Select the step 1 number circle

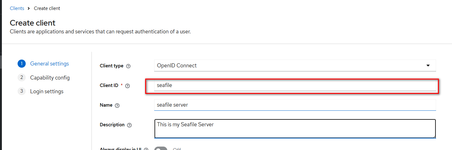[22, 64]
